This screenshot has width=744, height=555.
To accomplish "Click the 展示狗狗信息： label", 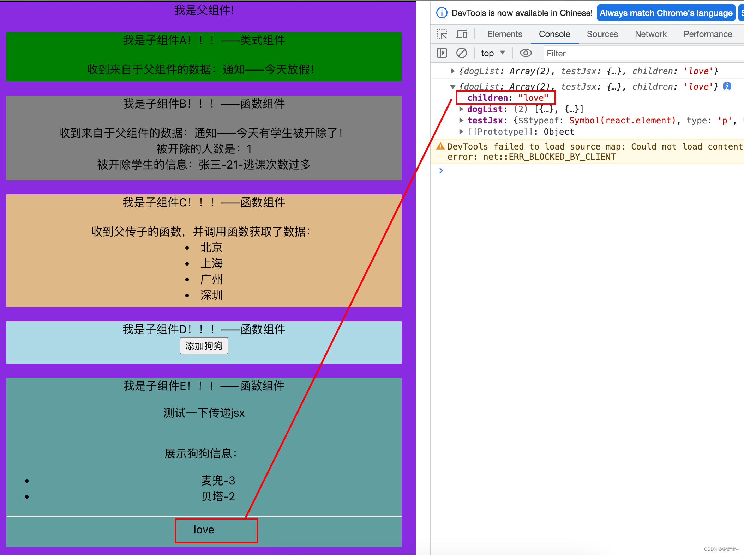I will tap(201, 453).
